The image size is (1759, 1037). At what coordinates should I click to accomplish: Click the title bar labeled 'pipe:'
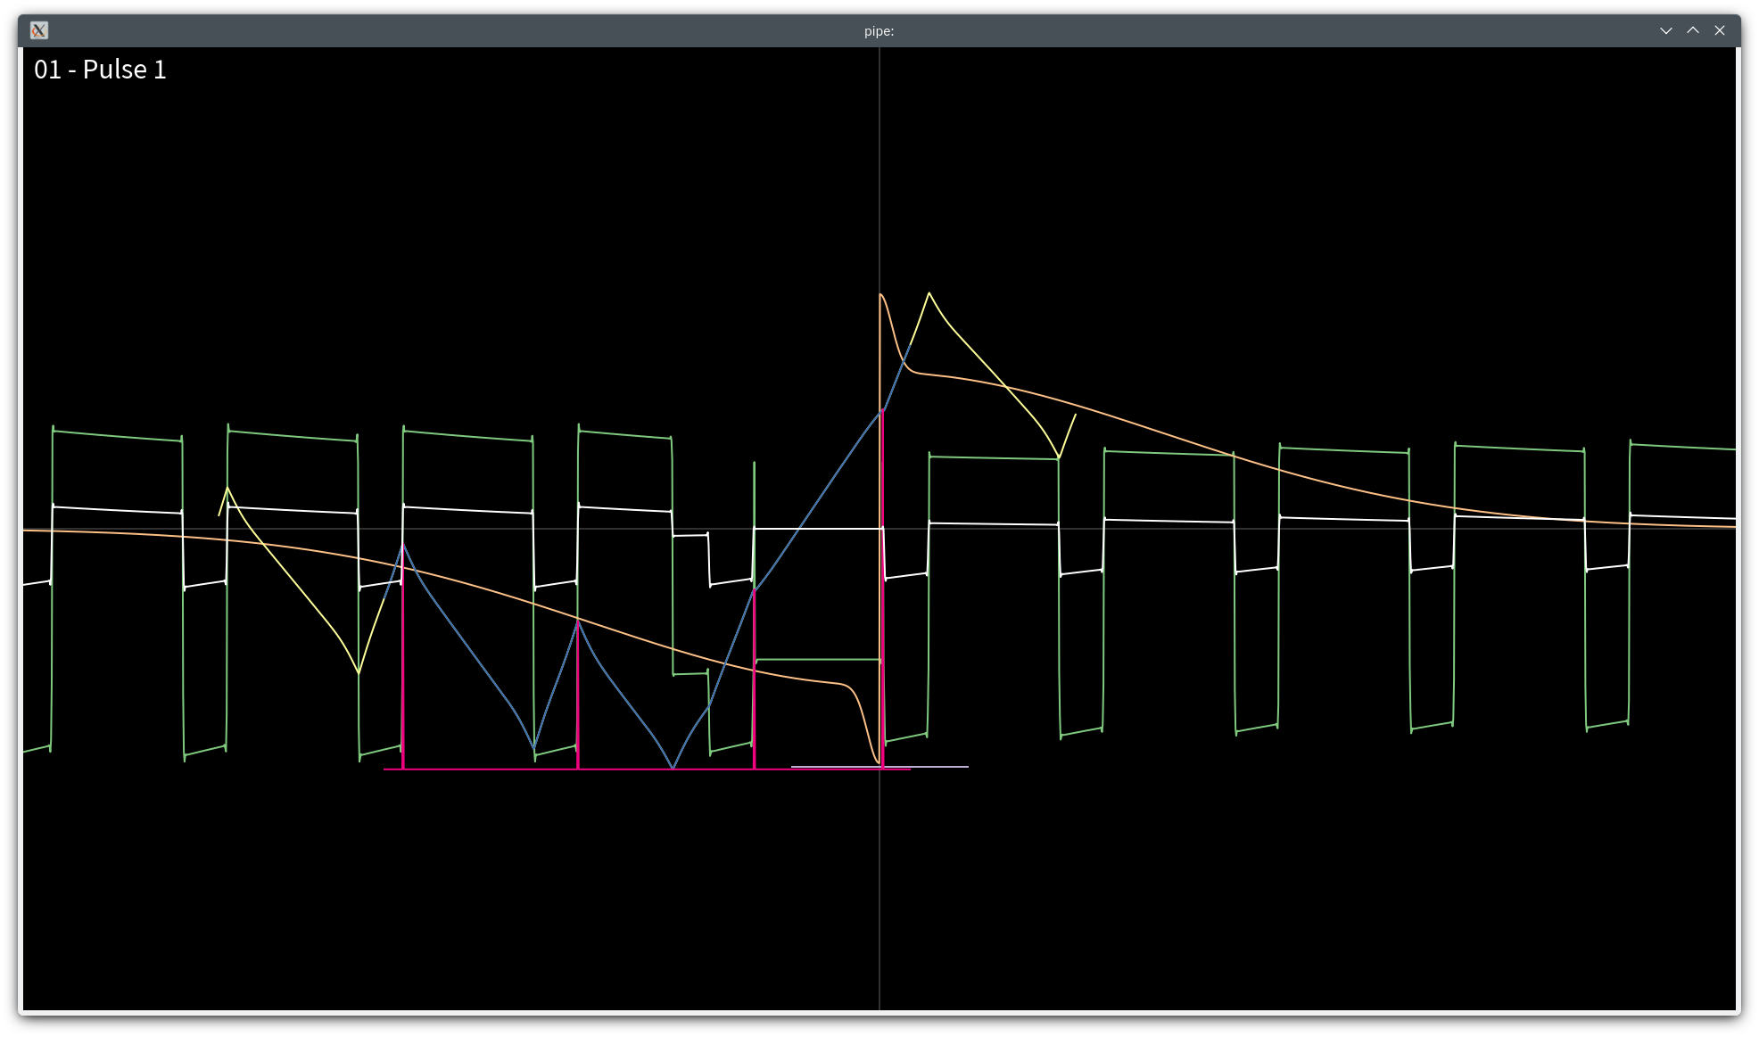point(878,30)
